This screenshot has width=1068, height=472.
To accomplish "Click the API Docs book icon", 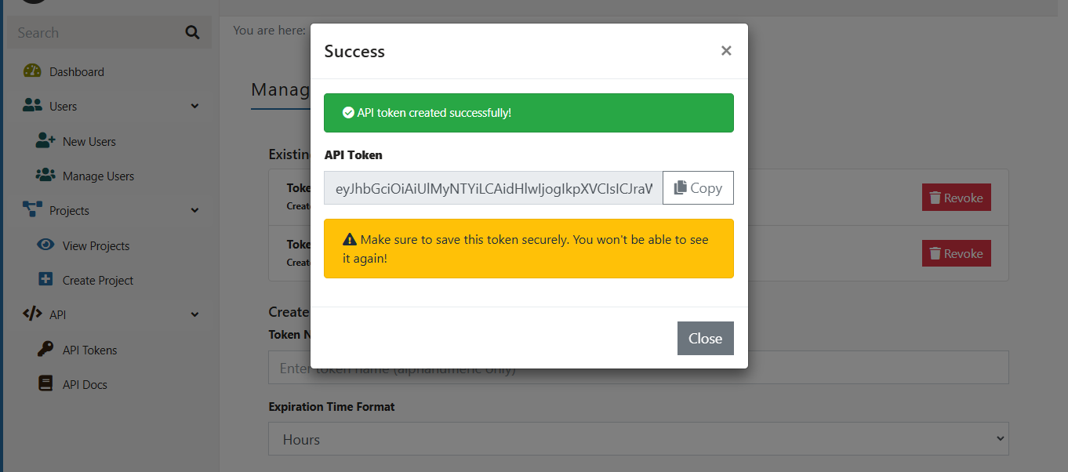I will tap(45, 384).
